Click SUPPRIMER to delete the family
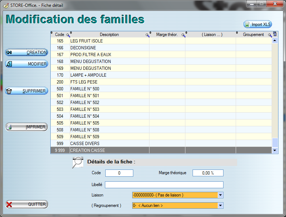The height and width of the screenshot is (217, 286). coord(27,91)
